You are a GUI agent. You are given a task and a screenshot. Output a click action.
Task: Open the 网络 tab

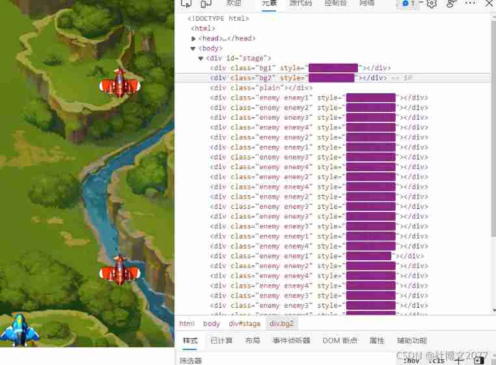[367, 3]
